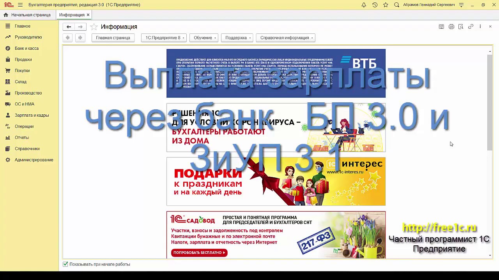Open the Отчеты section
The image size is (499, 280).
pos(22,138)
